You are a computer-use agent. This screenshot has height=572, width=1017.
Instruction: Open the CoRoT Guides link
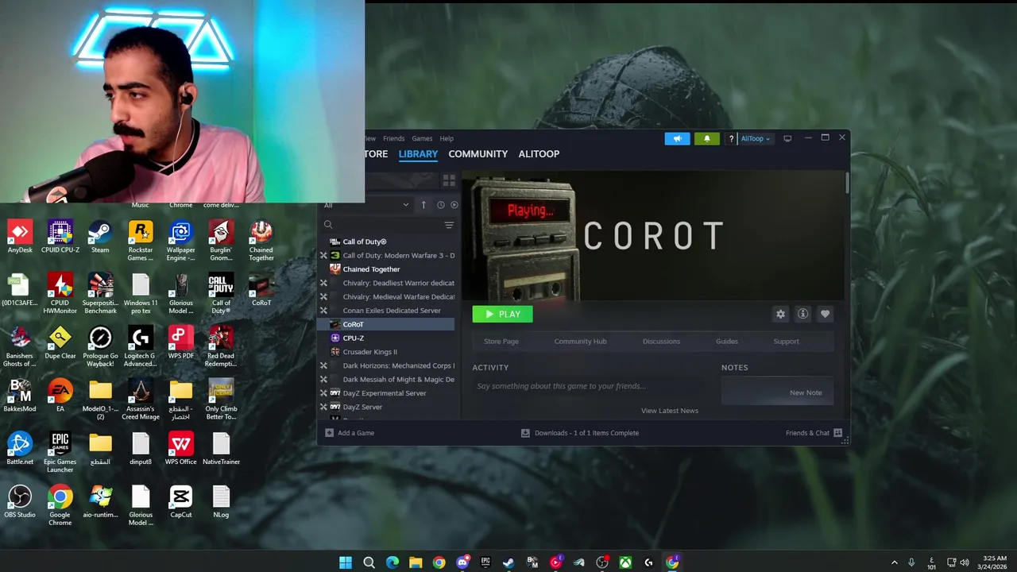point(726,342)
